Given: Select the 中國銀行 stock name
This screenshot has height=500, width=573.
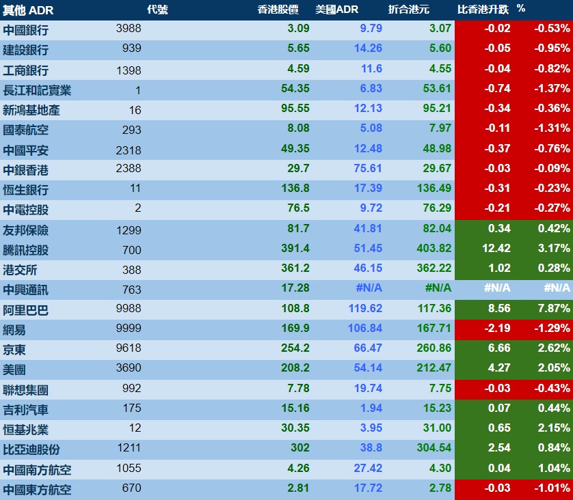Looking at the screenshot, I should click(25, 30).
